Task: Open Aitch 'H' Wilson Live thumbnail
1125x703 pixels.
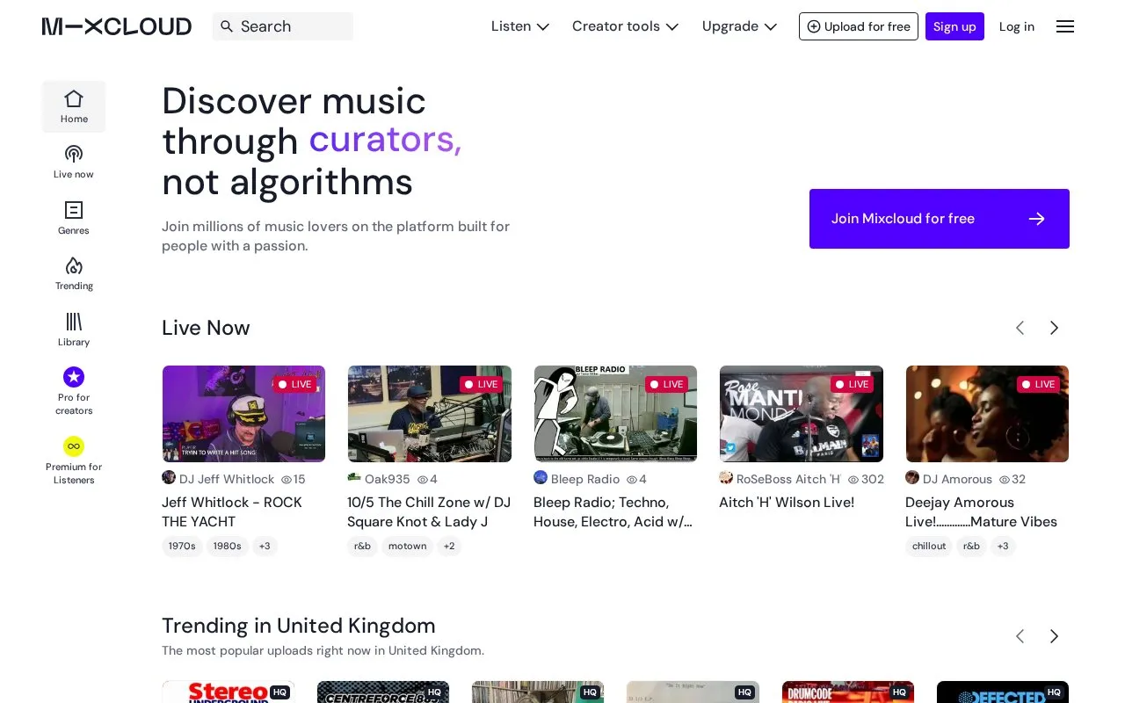Action: coord(802,414)
